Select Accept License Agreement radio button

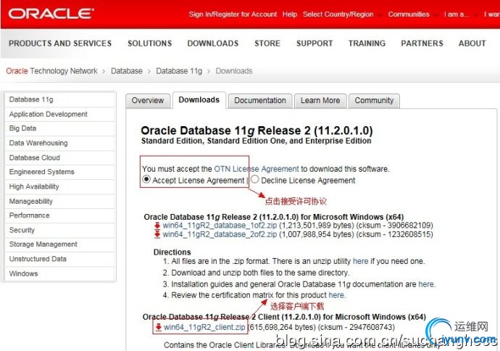pos(146,180)
